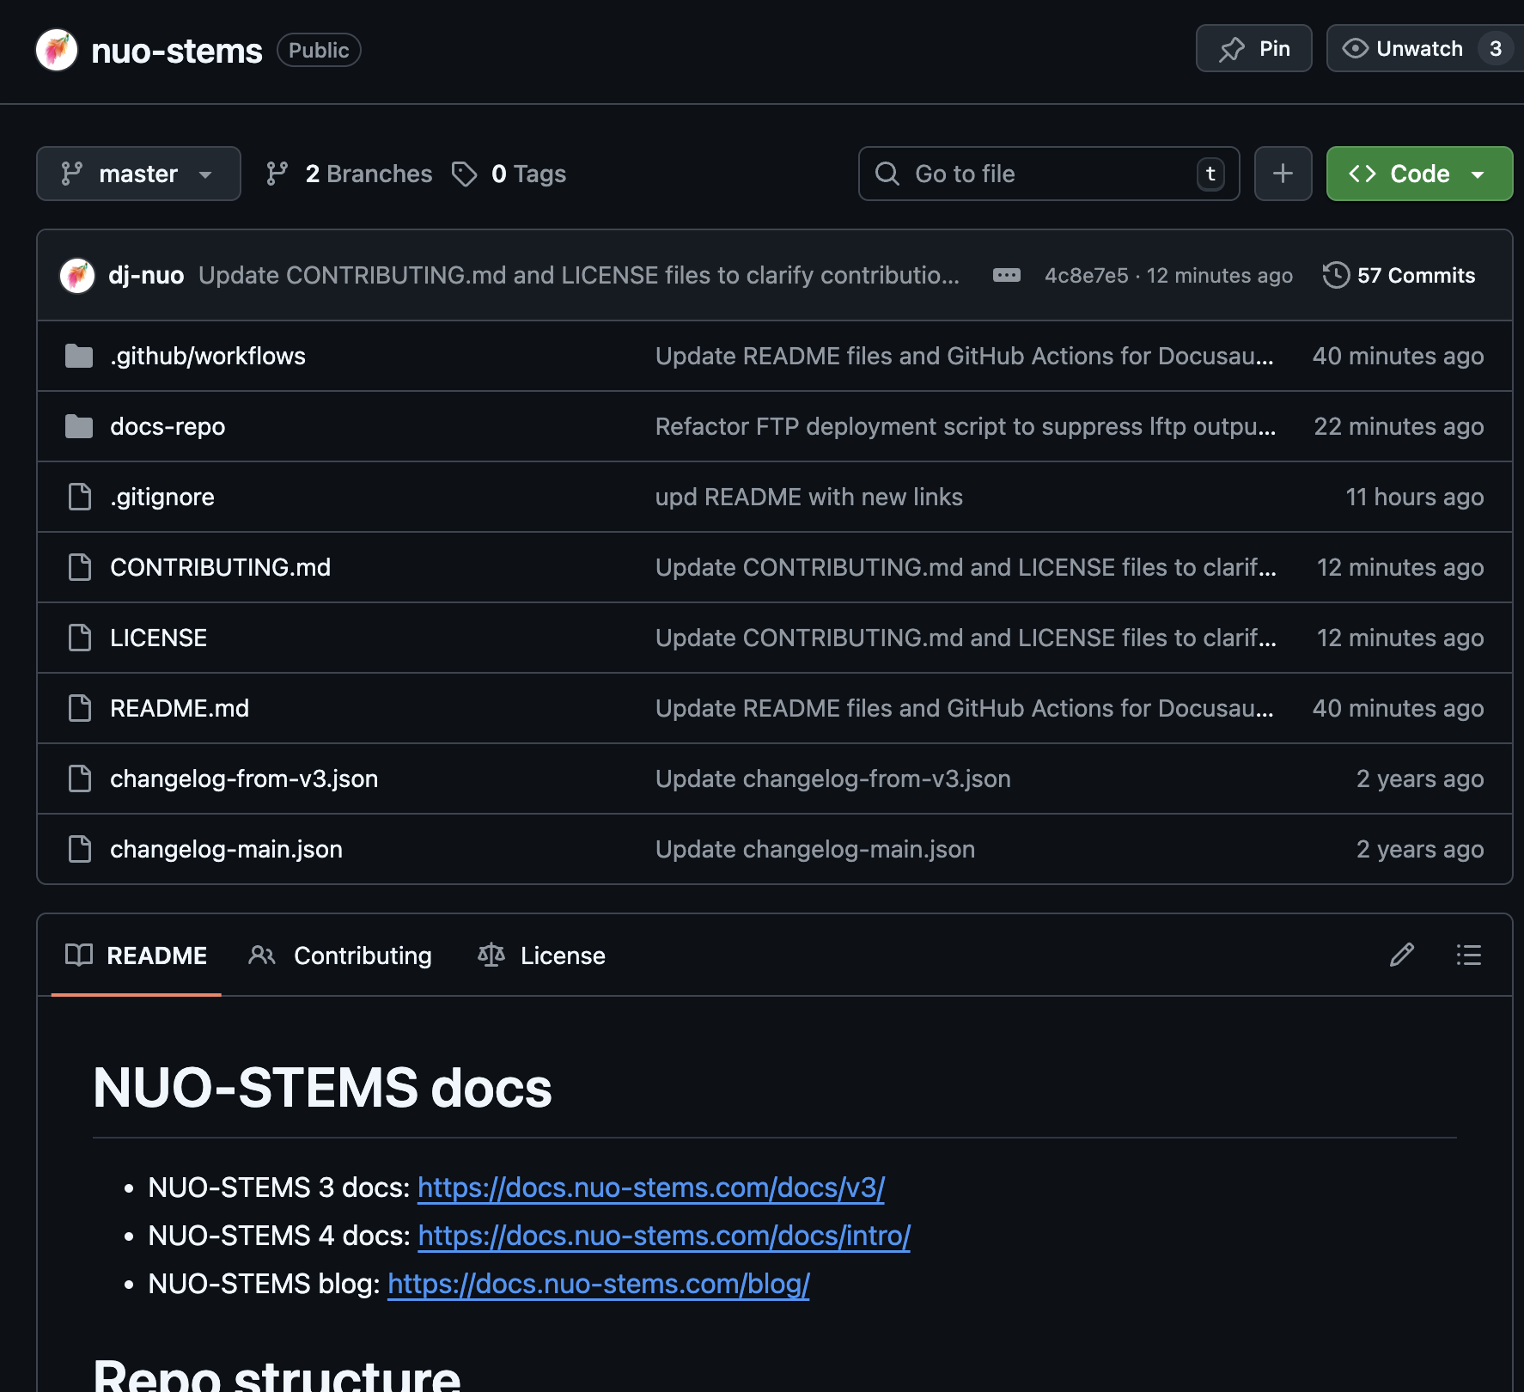The height and width of the screenshot is (1392, 1524).
Task: Click the book icon on README tab
Action: pos(79,955)
